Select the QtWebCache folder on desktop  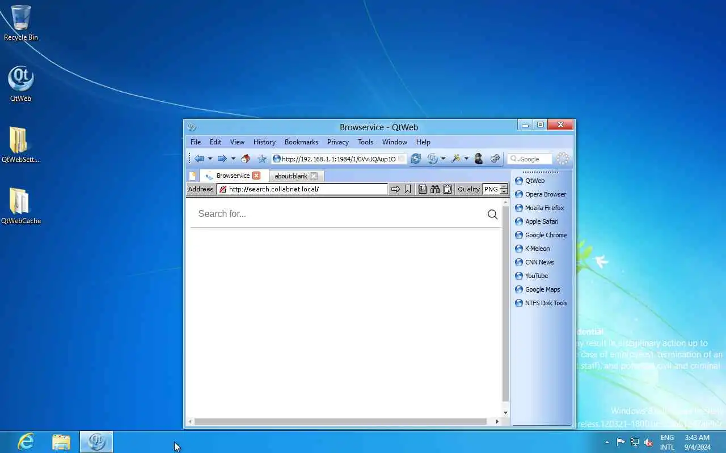pos(21,206)
